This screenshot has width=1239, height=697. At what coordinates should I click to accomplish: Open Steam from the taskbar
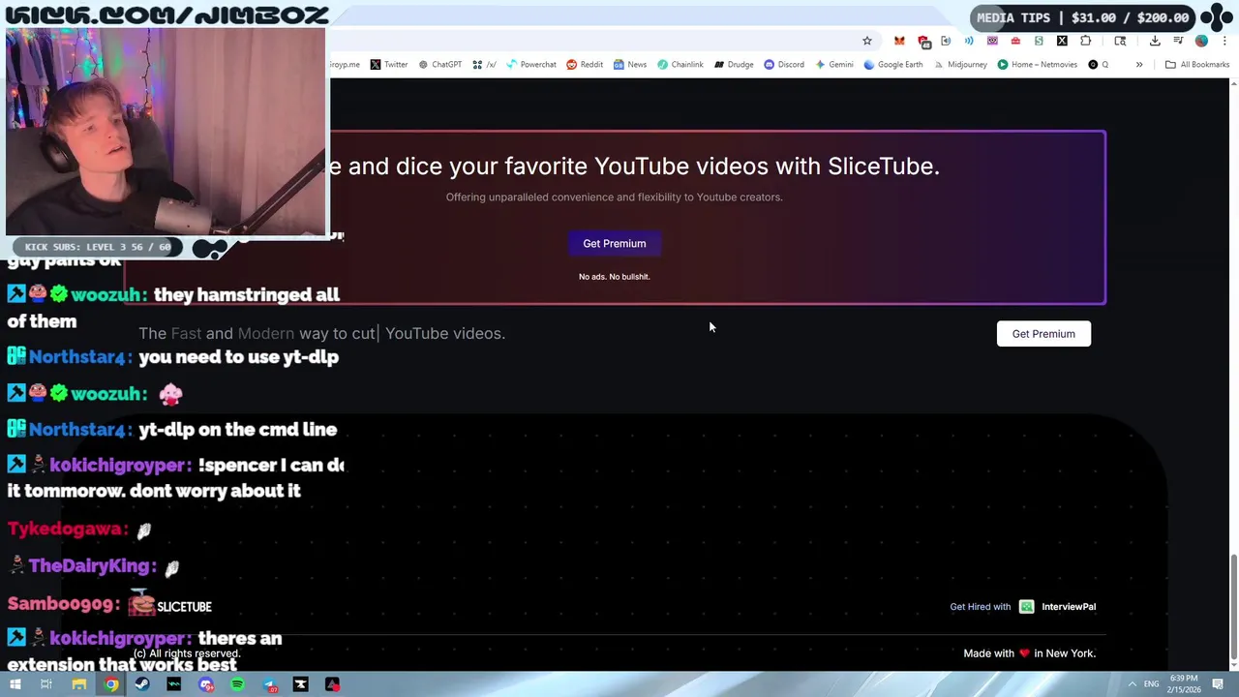142,684
